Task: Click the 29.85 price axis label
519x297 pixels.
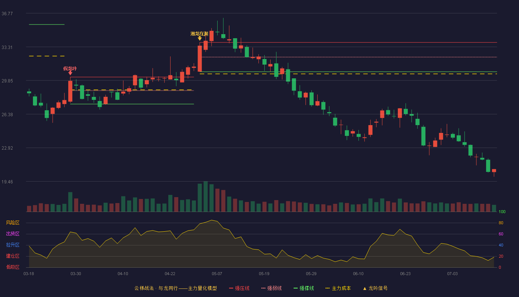Action: point(7,81)
